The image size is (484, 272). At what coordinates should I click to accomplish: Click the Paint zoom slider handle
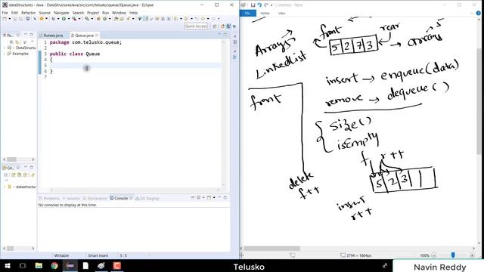[x=453, y=255]
